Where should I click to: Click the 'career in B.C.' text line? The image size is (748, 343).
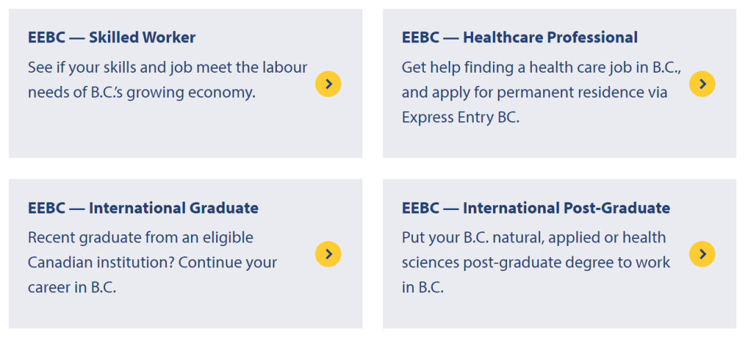[x=72, y=288]
